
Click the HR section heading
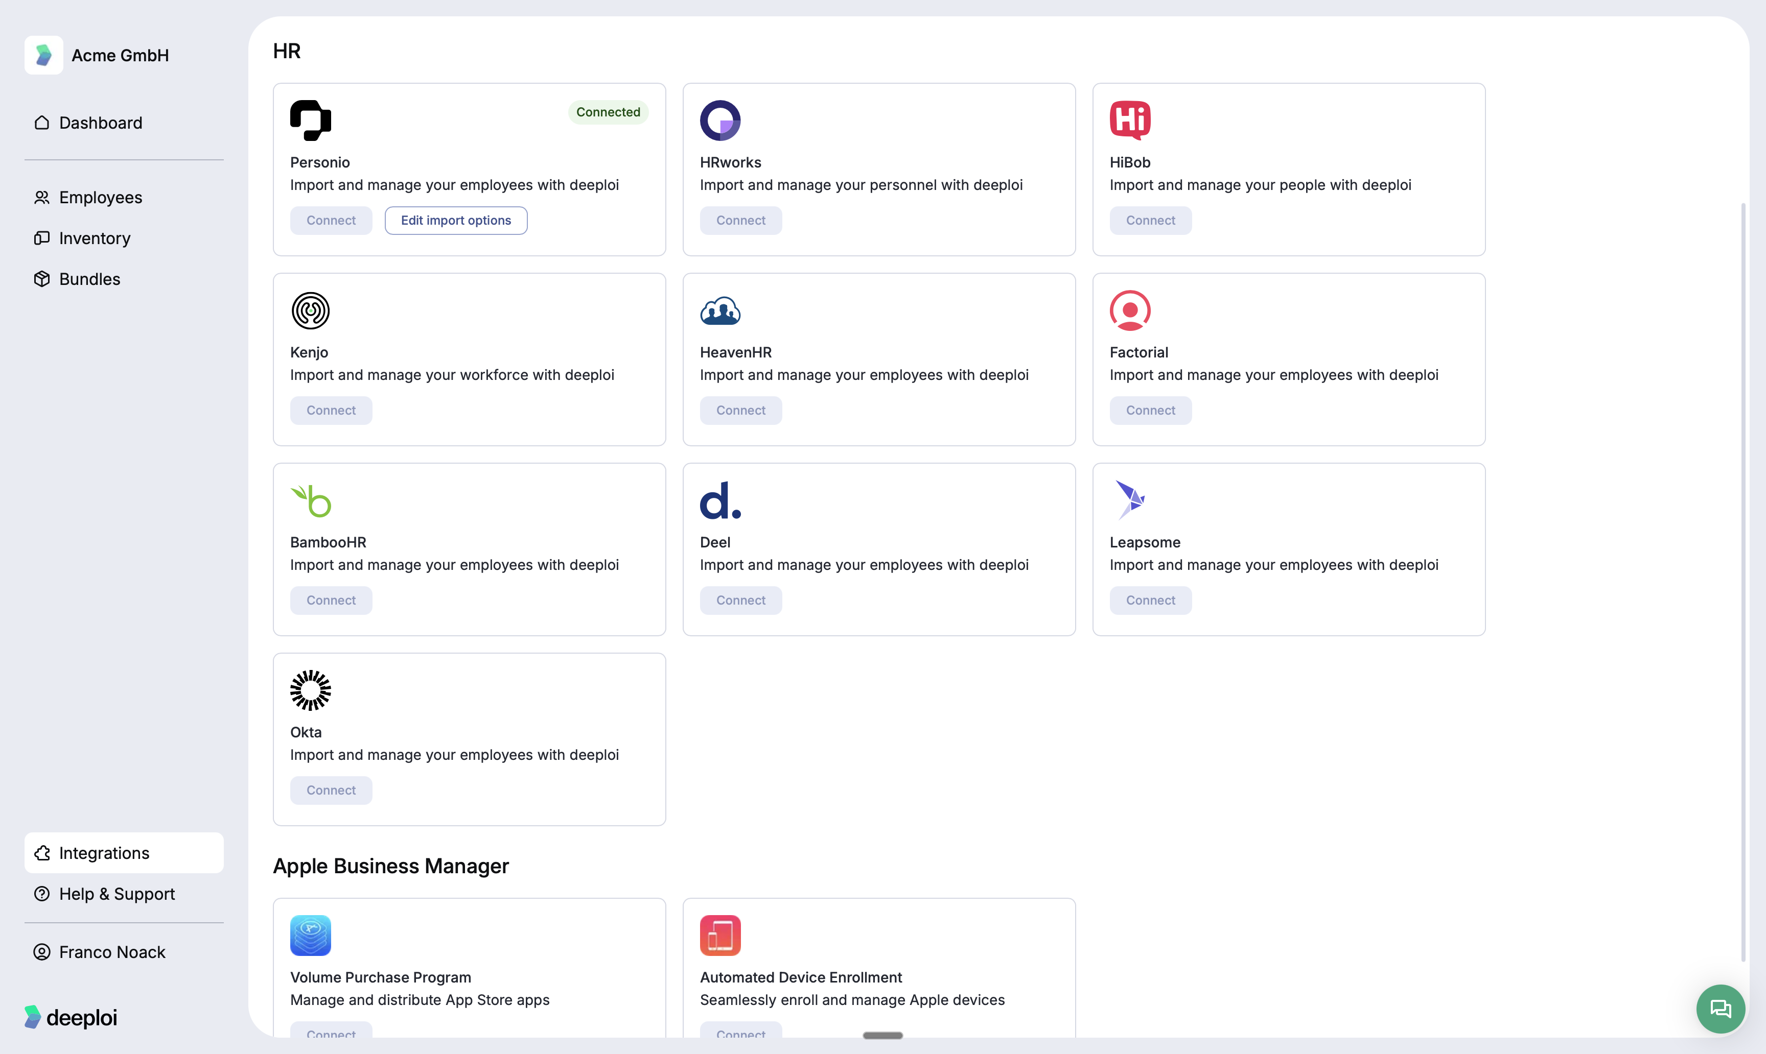tap(287, 51)
